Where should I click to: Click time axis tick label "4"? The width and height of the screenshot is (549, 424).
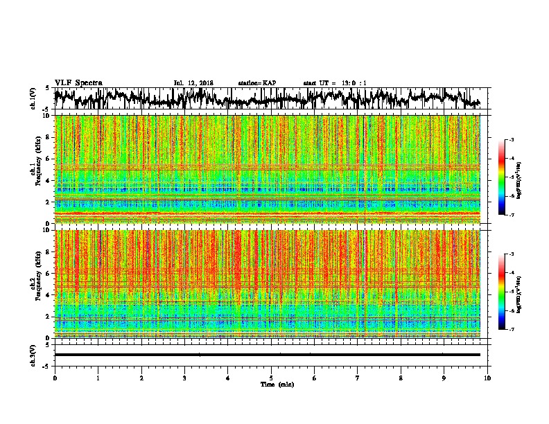point(228,378)
